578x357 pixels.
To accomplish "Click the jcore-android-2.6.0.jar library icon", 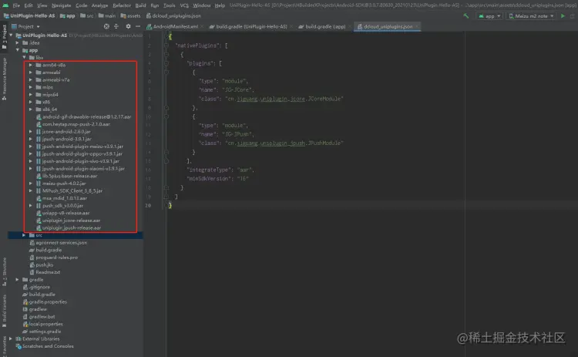I will coord(39,131).
